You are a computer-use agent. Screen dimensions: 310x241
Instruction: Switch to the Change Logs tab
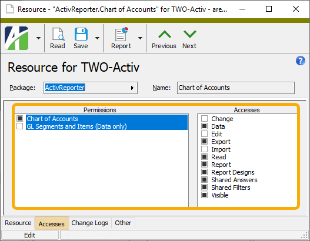pos(89,223)
